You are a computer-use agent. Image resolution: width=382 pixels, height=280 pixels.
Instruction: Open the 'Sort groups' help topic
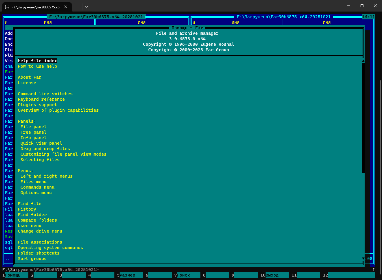coord(32,259)
